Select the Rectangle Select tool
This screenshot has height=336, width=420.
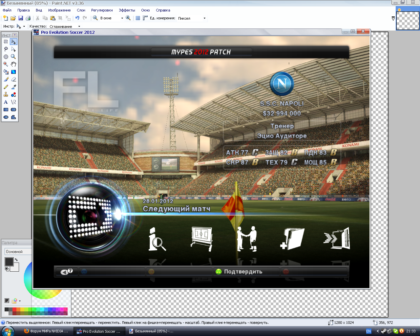click(6, 42)
